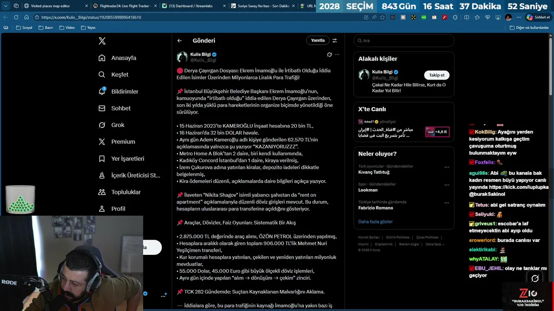Switch to Dashboard / Streamlabs tab
The width and height of the screenshot is (554, 311).
tap(193, 6)
